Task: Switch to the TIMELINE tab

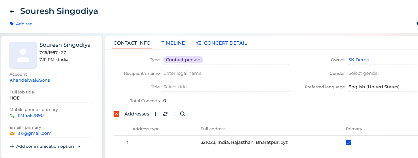Action: coord(173,43)
